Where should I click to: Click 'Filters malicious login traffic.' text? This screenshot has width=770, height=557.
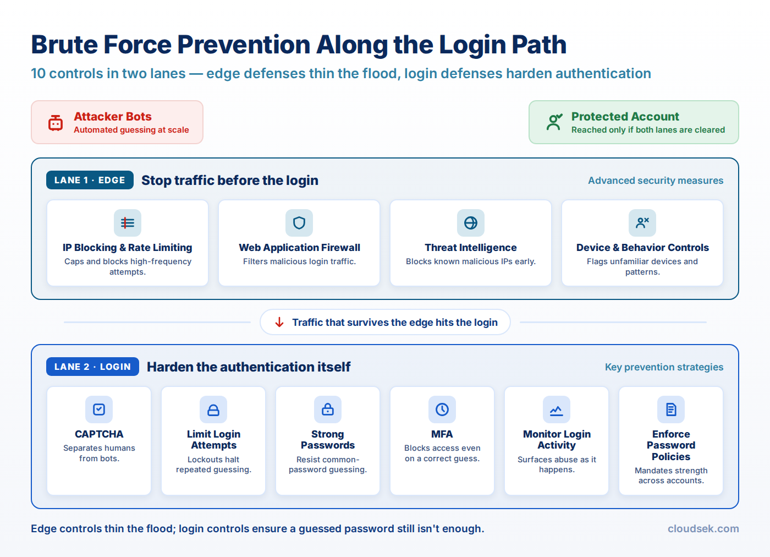pyautogui.click(x=299, y=261)
